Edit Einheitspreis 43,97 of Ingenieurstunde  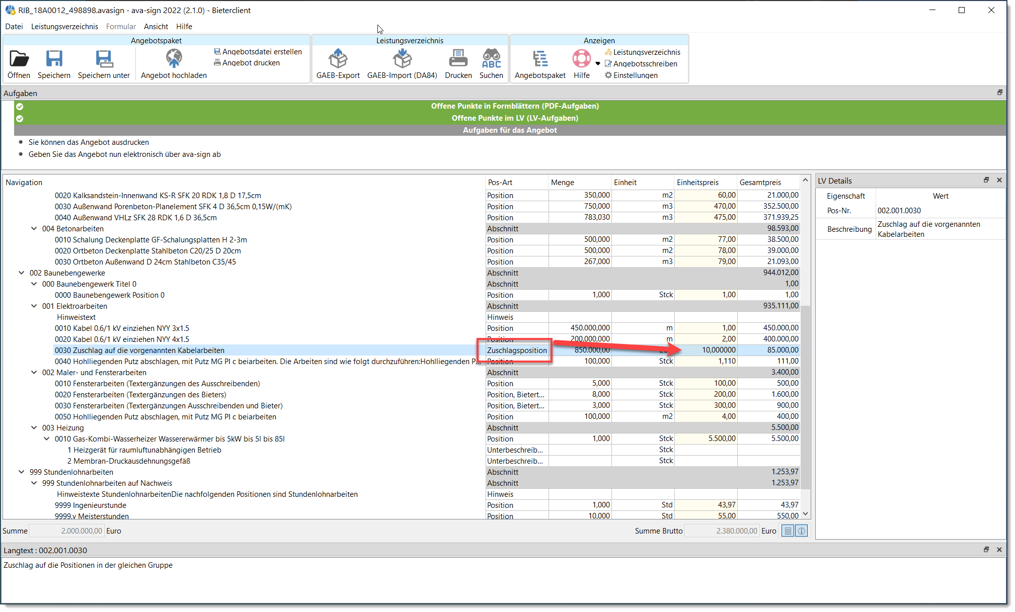tap(706, 505)
